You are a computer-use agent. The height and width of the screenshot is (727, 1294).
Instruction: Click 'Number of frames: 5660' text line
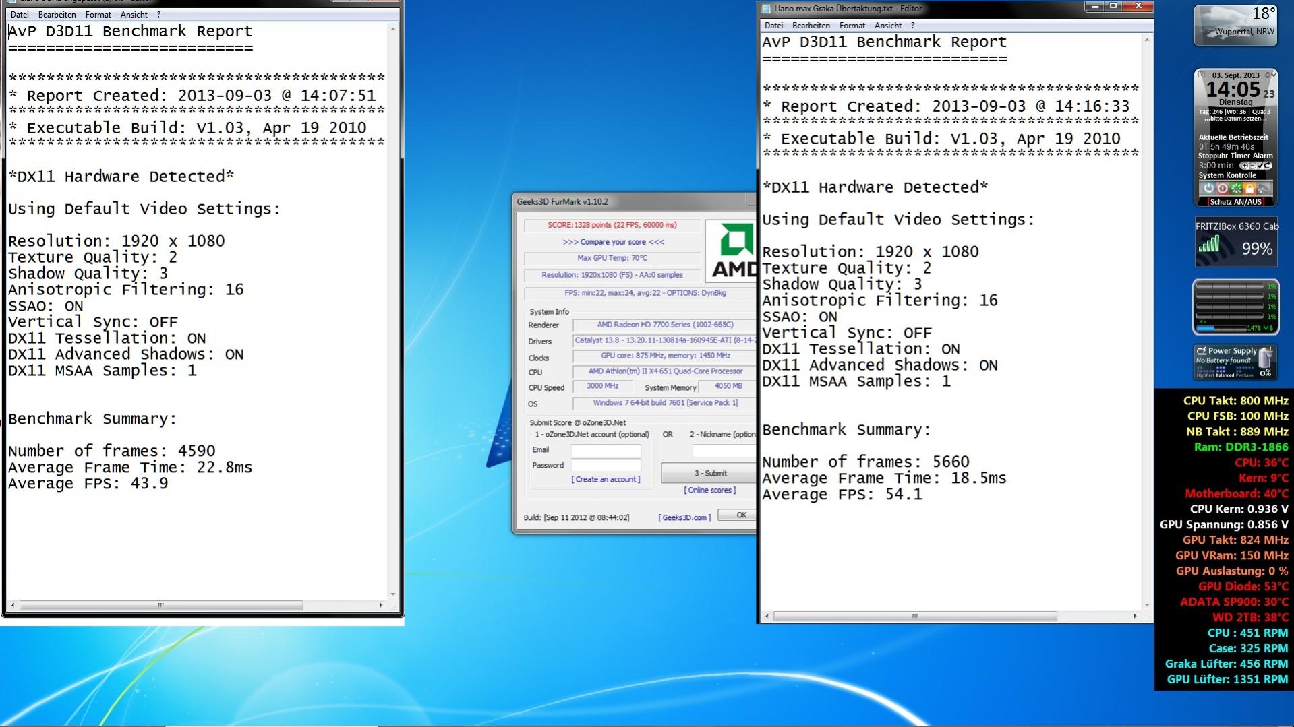[x=866, y=462]
